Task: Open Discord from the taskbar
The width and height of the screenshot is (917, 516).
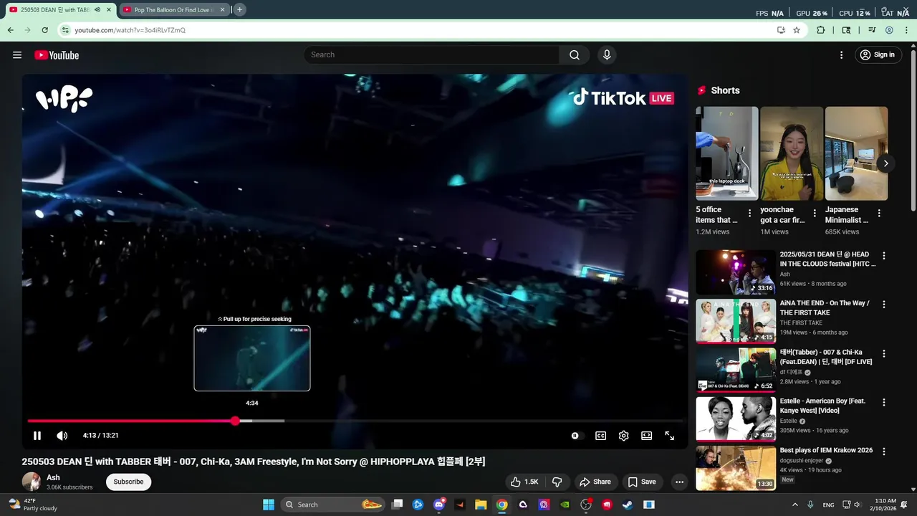Action: click(439, 505)
